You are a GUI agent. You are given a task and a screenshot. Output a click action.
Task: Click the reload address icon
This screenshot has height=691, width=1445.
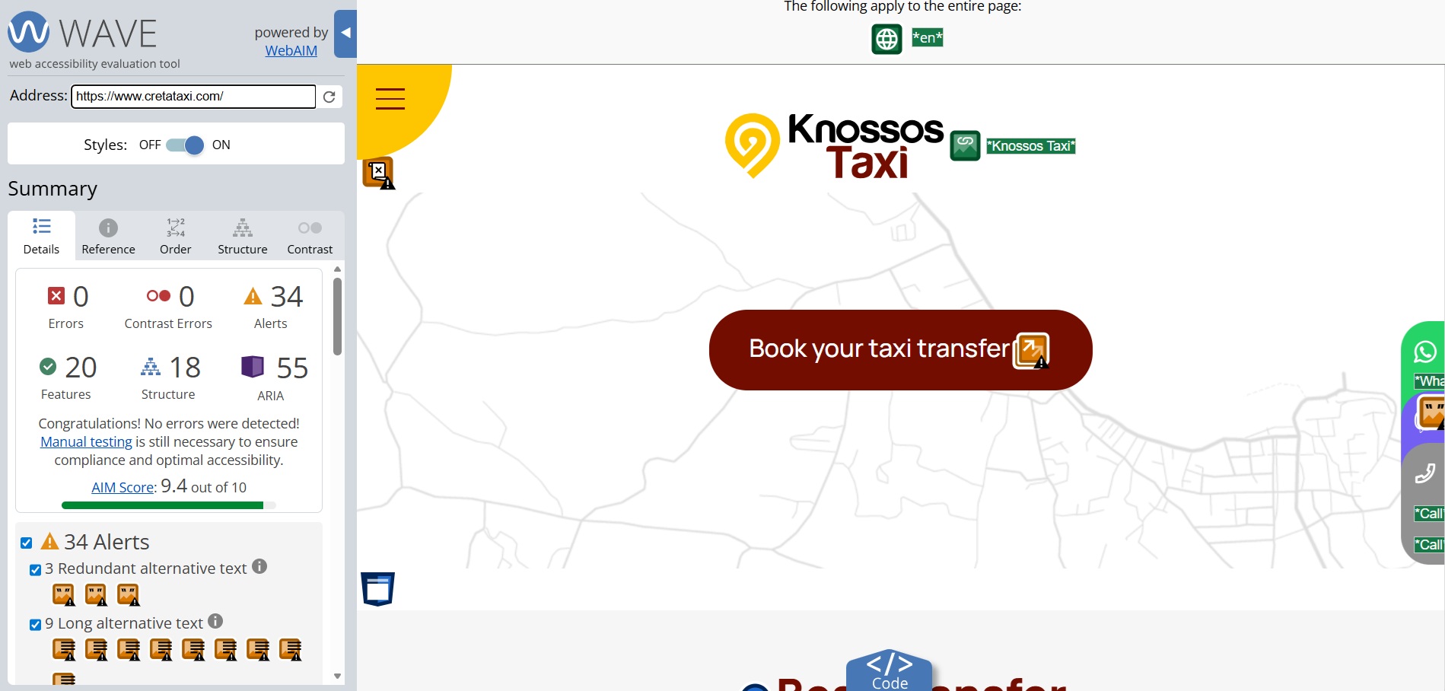(329, 97)
